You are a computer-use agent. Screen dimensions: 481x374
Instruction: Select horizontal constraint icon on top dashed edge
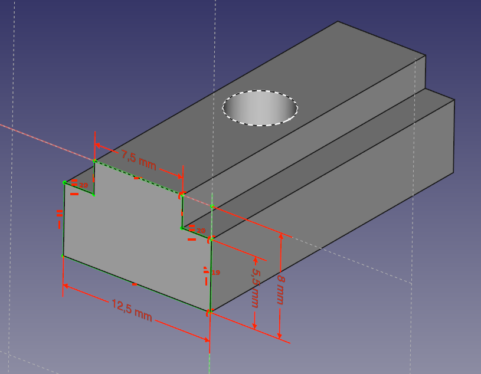pyautogui.click(x=137, y=177)
